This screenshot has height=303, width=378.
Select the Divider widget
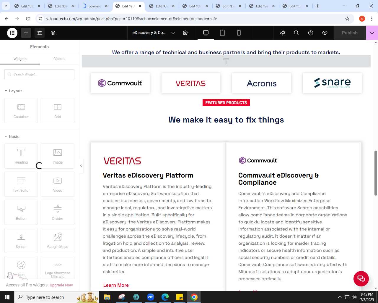pos(58,212)
